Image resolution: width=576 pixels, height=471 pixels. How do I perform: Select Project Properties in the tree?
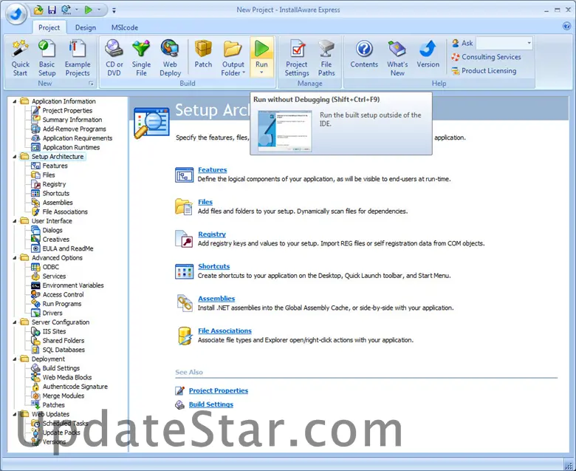(x=67, y=111)
